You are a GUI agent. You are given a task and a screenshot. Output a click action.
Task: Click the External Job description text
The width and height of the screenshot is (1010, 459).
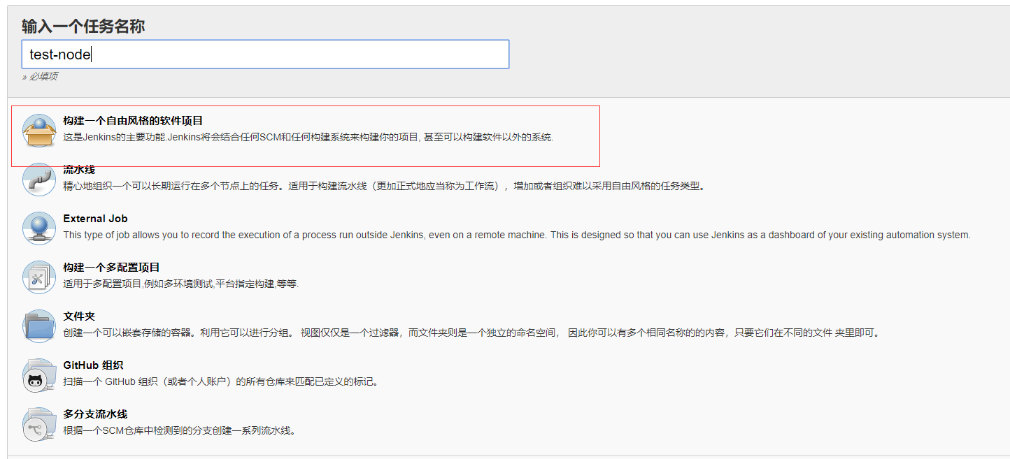click(490, 235)
